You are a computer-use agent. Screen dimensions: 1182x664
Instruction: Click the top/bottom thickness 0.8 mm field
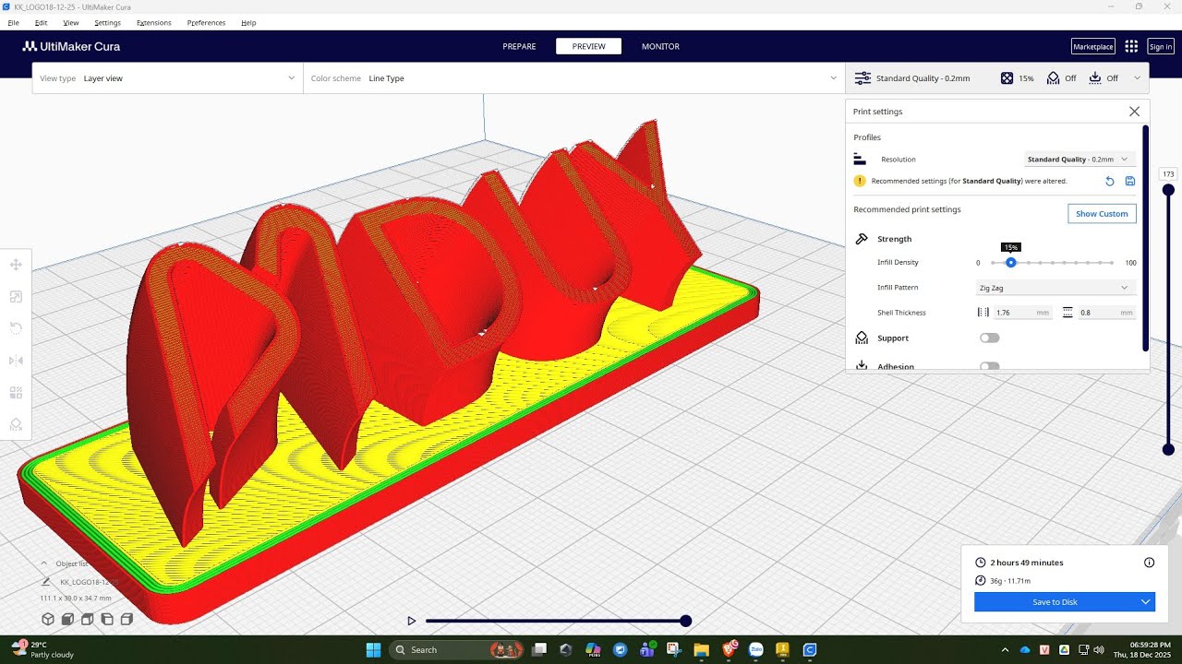1105,313
